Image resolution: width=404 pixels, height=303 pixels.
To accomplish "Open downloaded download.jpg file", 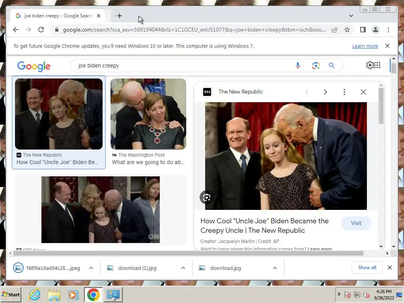I will (x=220, y=268).
